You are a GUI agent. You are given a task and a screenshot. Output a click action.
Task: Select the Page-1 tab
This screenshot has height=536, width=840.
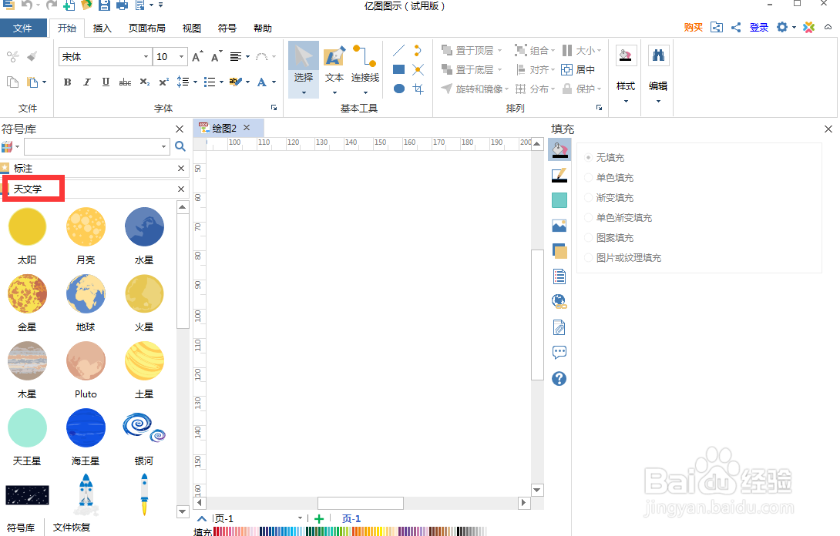pos(351,518)
